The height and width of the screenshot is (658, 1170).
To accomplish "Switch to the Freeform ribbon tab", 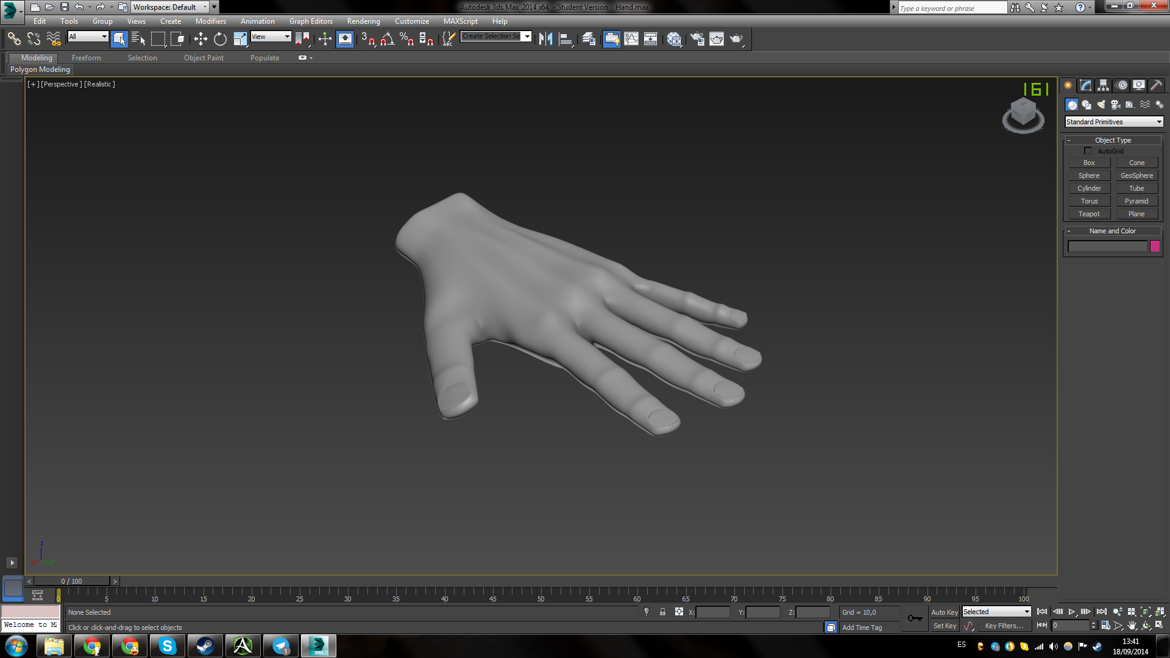I will (87, 58).
